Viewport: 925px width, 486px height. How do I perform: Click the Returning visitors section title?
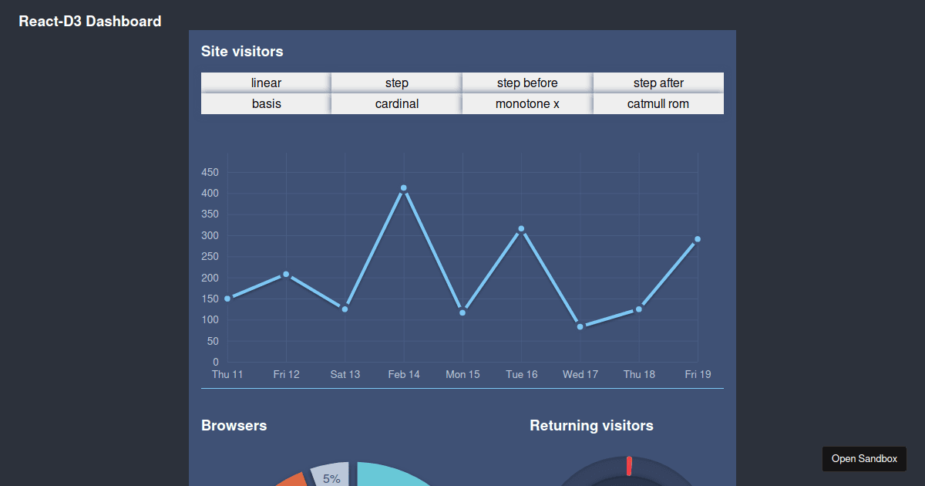pyautogui.click(x=591, y=425)
